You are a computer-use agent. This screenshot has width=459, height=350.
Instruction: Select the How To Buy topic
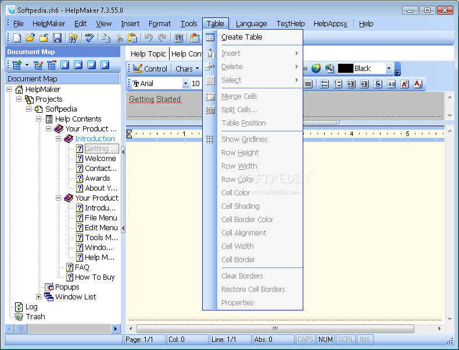pos(95,277)
